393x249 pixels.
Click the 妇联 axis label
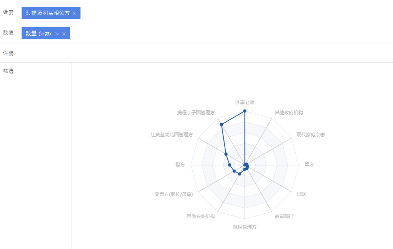coord(301,194)
